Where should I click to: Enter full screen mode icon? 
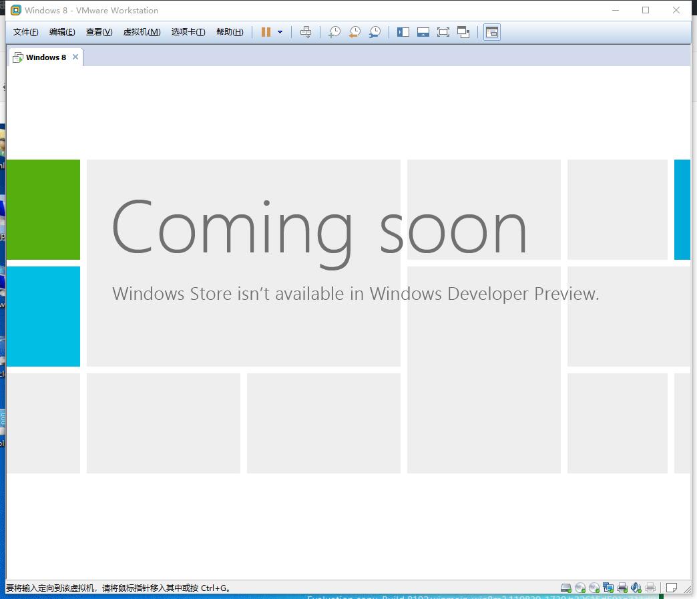(x=443, y=32)
